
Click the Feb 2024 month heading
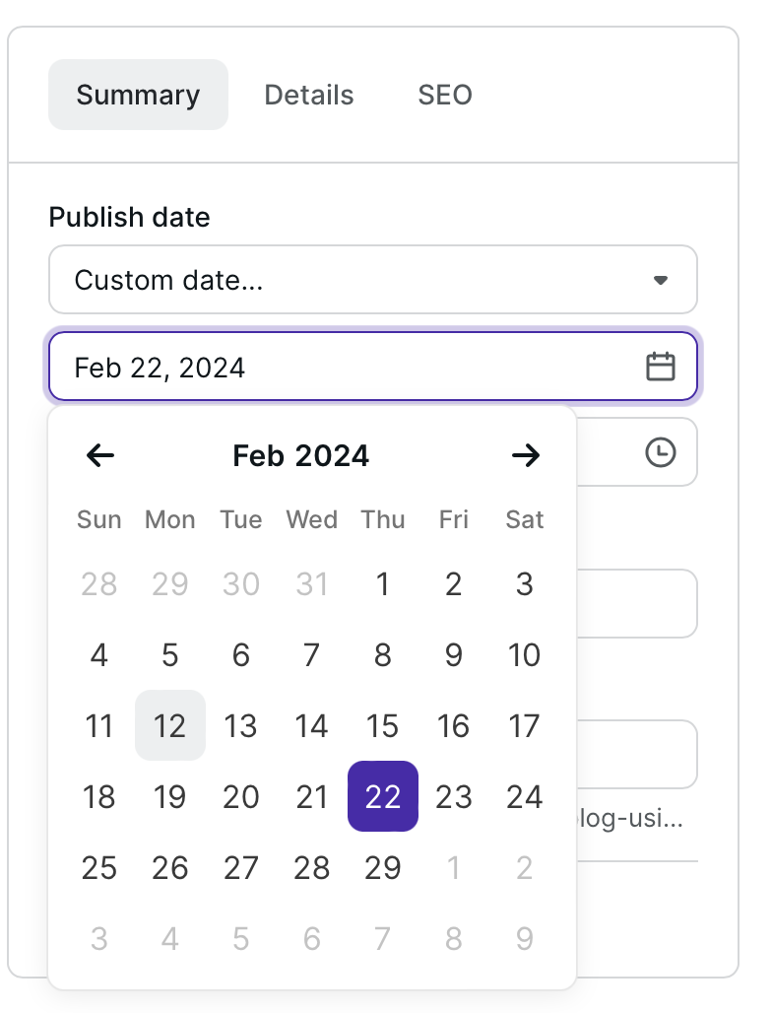(300, 455)
